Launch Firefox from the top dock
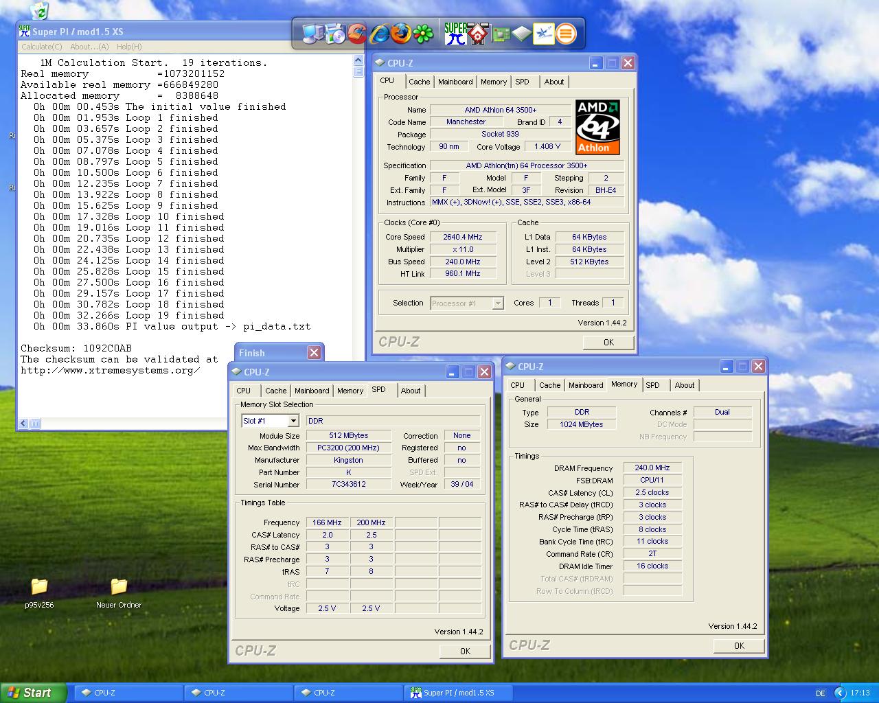The width and height of the screenshot is (879, 703). 401,33
